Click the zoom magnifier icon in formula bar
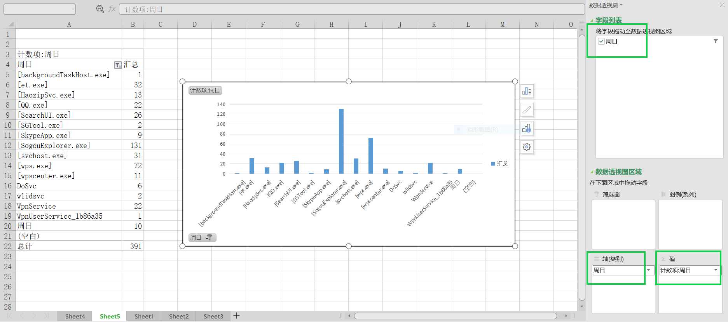 [100, 9]
